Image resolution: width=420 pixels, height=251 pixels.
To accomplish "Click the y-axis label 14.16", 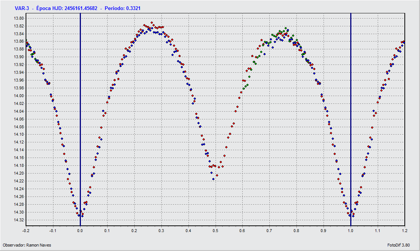I will click(x=19, y=158).
